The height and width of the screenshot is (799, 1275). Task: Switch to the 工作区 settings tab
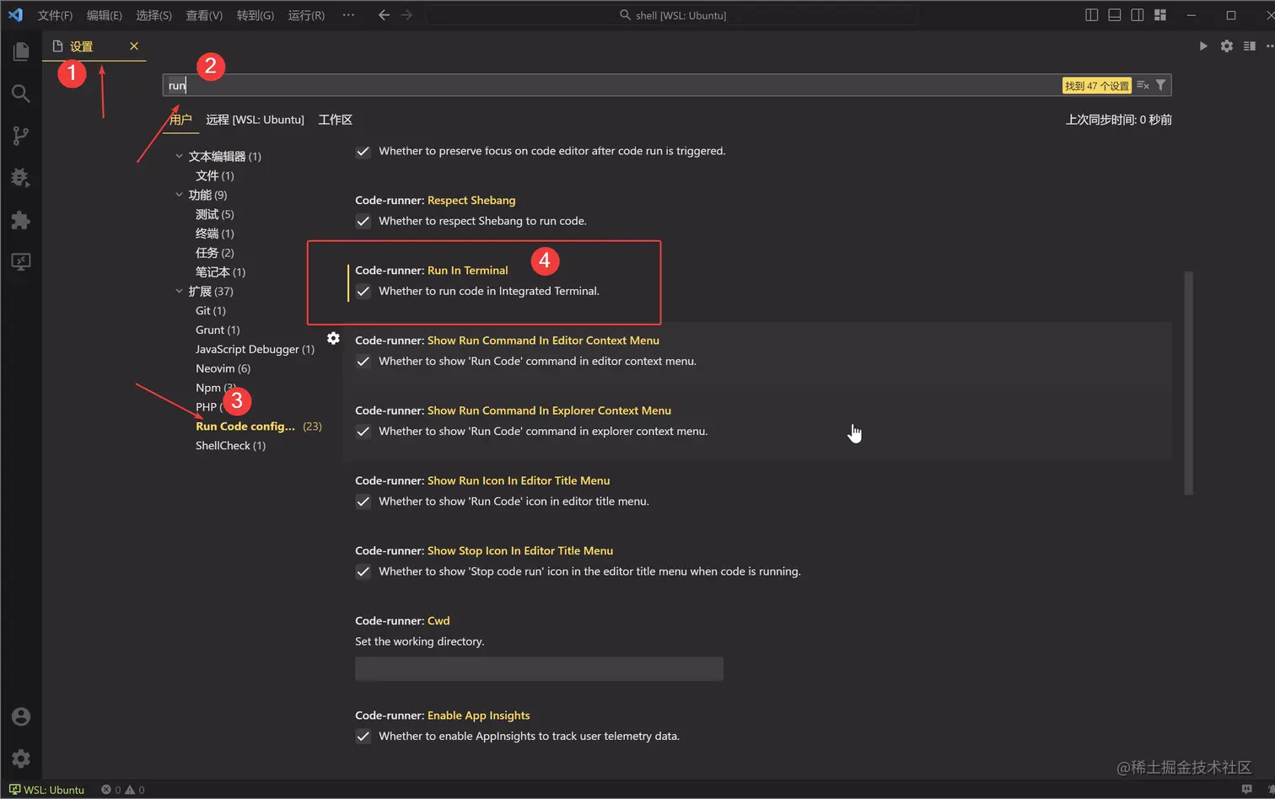335,120
